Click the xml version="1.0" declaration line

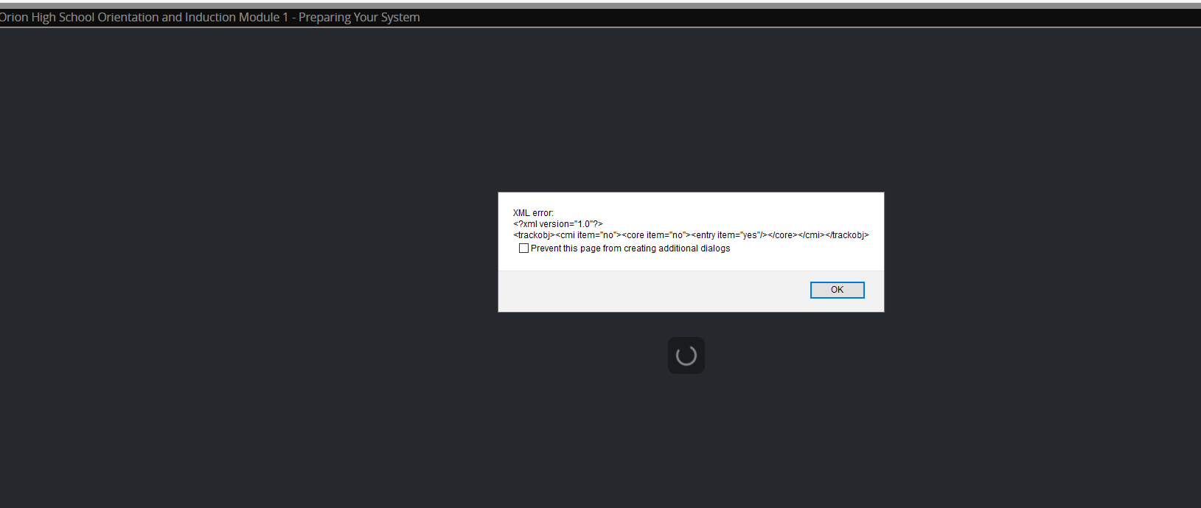pyautogui.click(x=558, y=224)
